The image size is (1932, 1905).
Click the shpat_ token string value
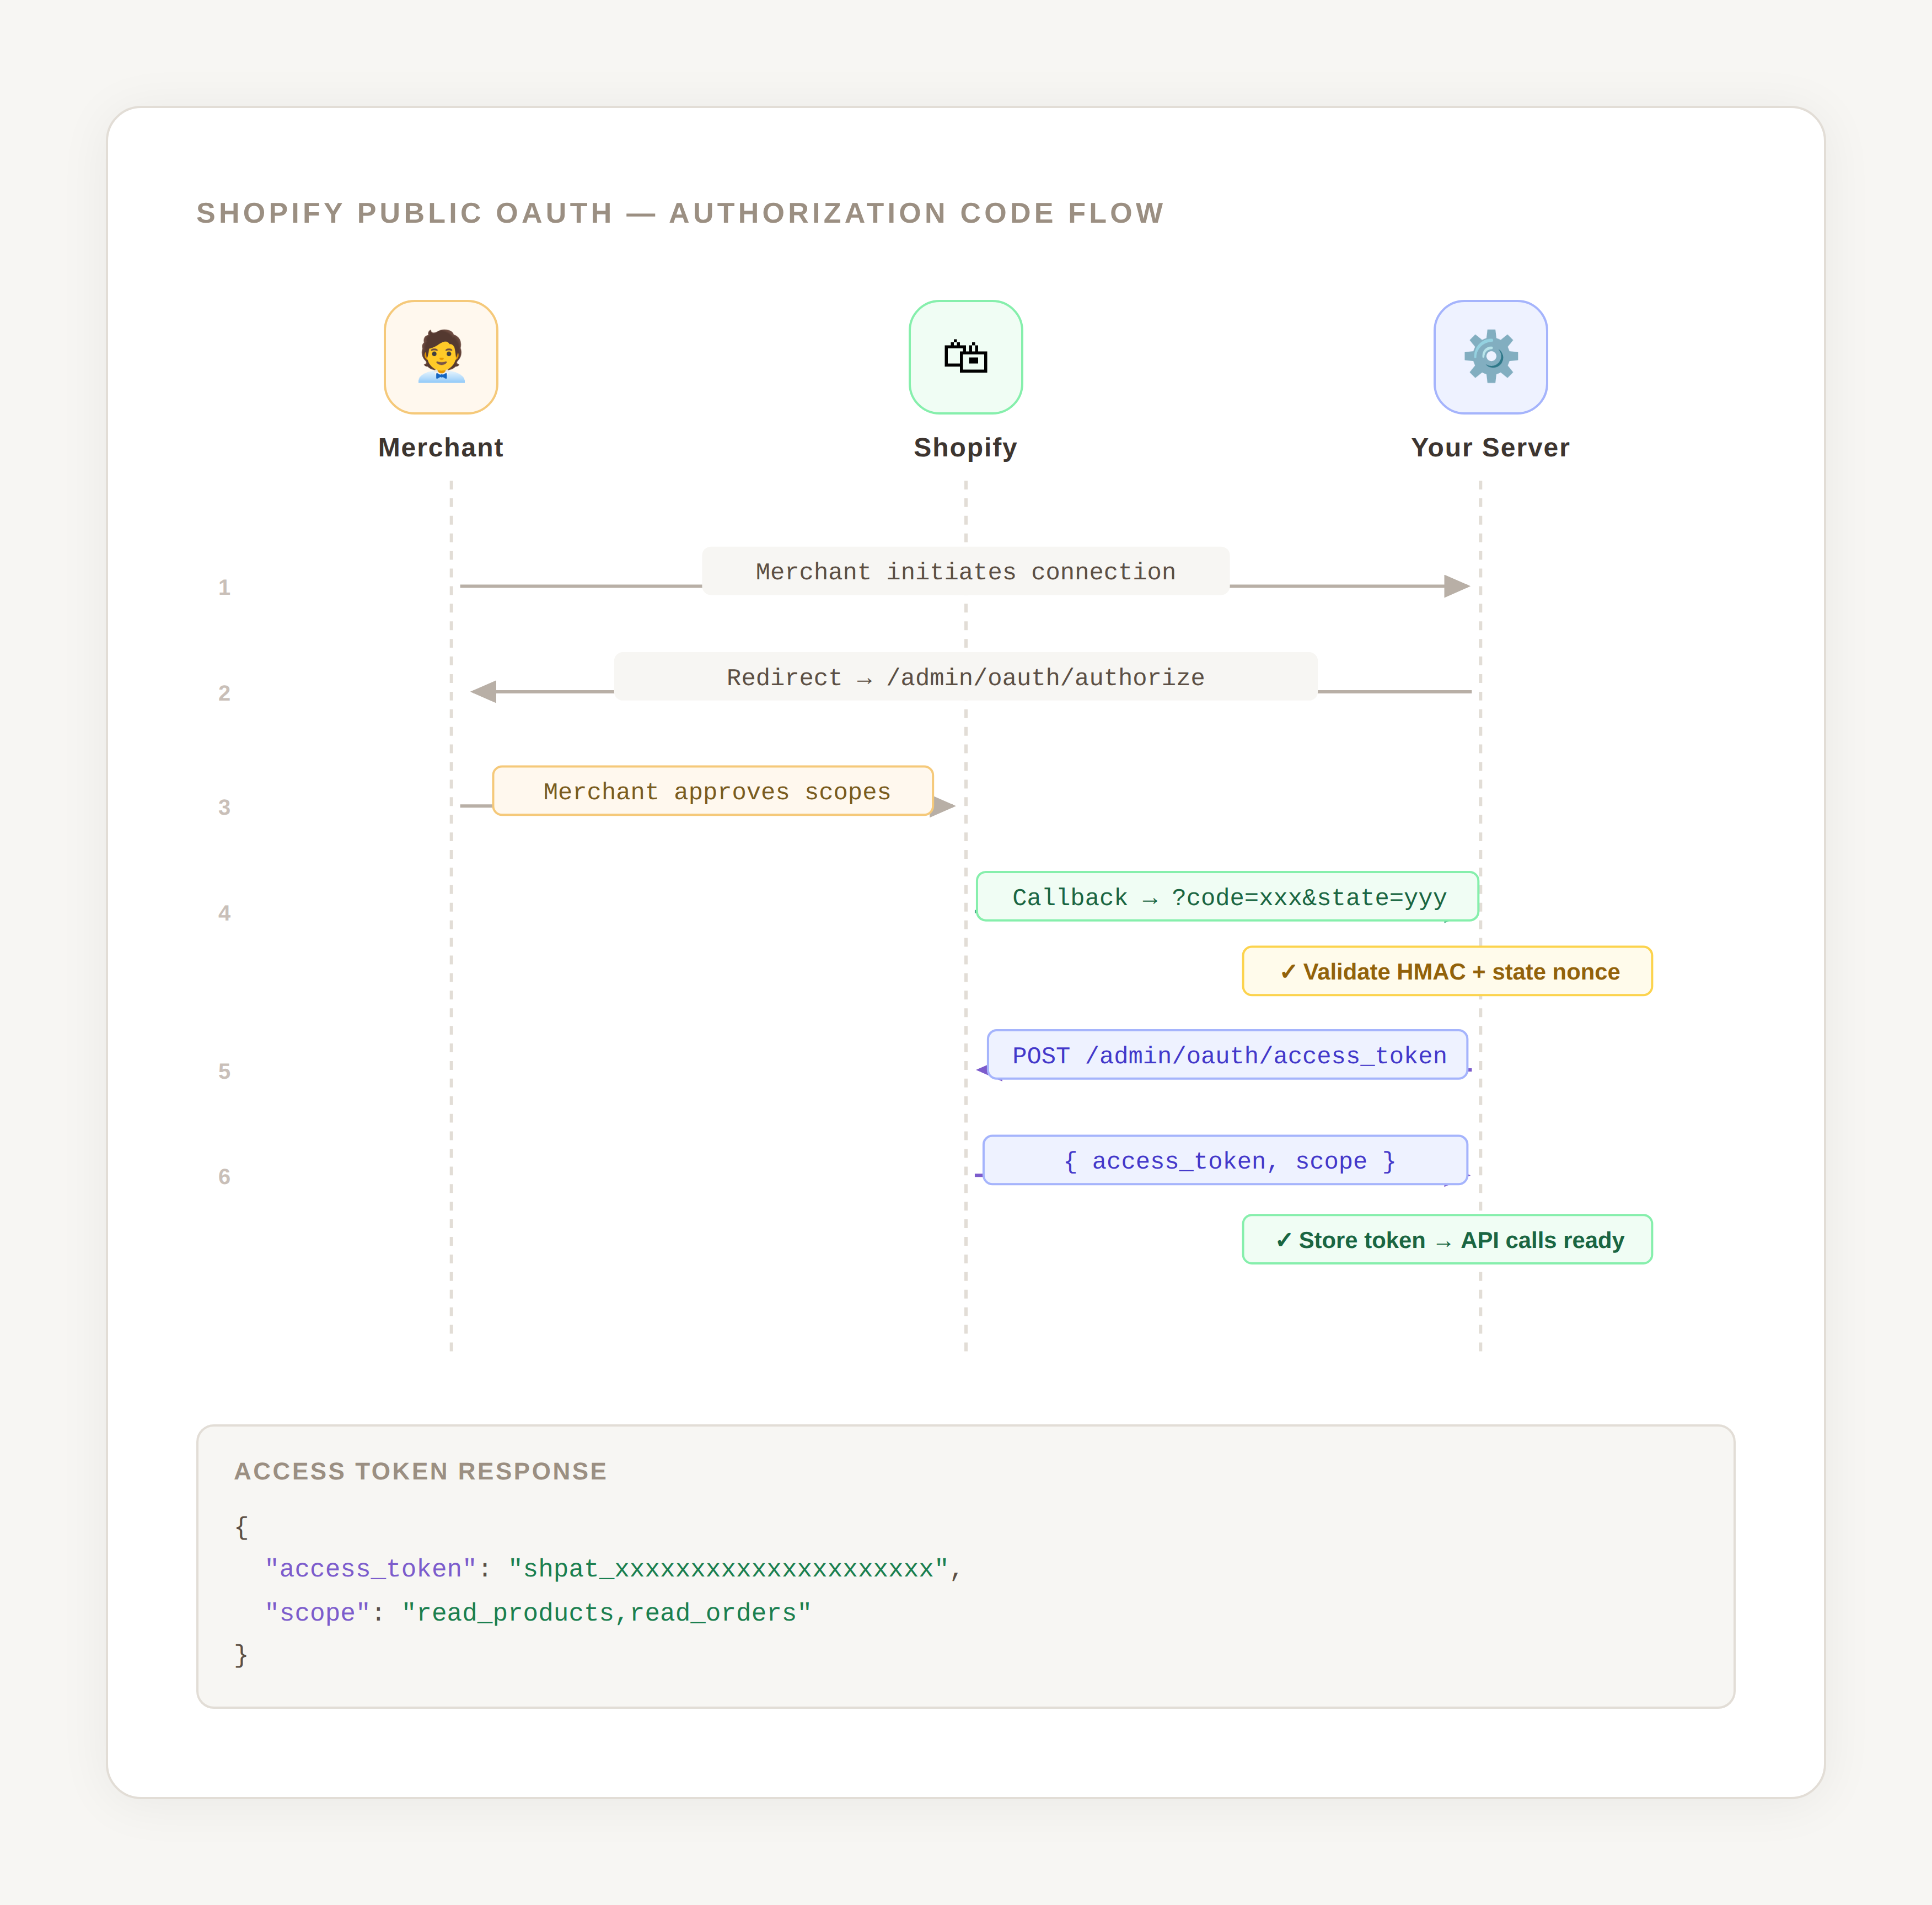[728, 1569]
